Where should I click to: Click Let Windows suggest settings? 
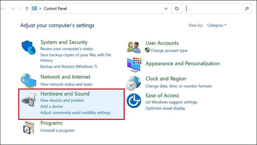[171, 102]
